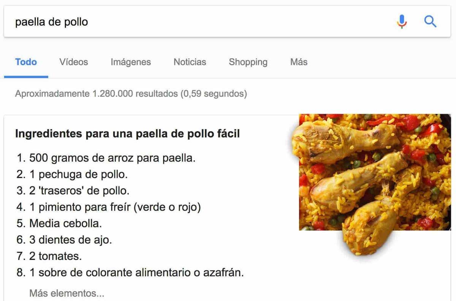Open the Imágenes tab
This screenshot has height=301, width=456.
131,62
